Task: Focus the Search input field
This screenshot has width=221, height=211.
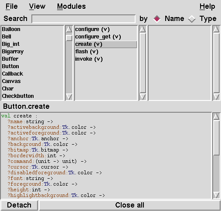Action: point(84,19)
